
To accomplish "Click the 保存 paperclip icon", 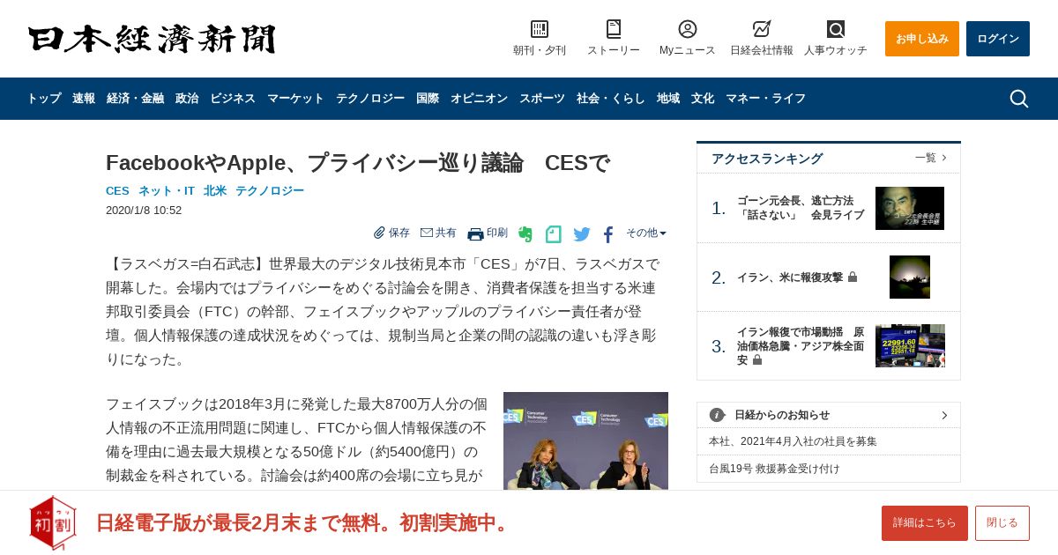I will pos(379,233).
